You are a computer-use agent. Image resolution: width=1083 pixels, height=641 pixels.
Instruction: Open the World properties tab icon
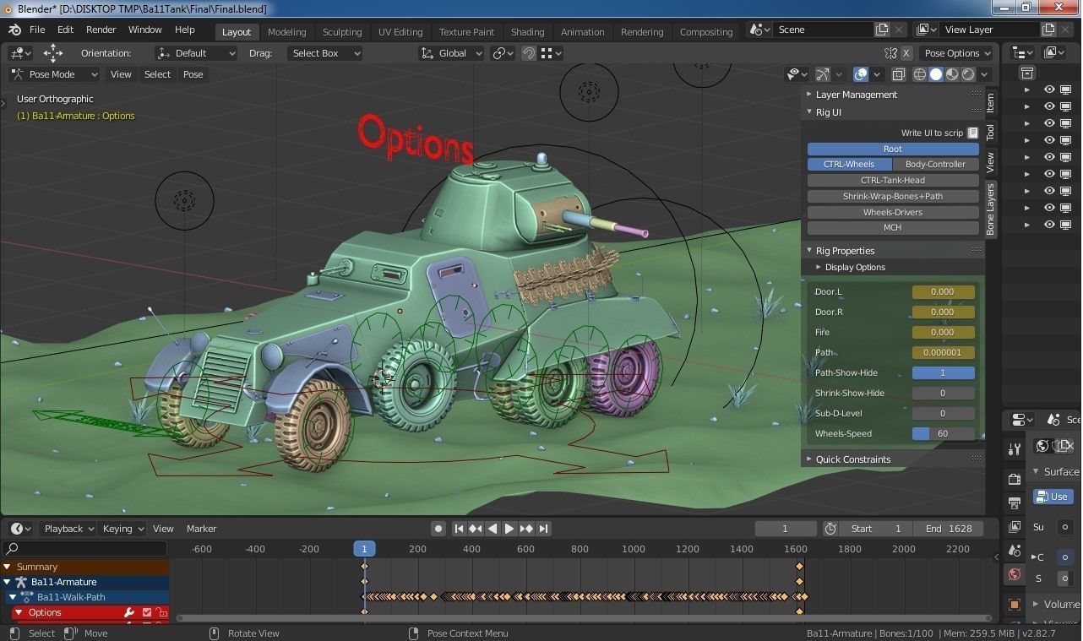click(1015, 574)
